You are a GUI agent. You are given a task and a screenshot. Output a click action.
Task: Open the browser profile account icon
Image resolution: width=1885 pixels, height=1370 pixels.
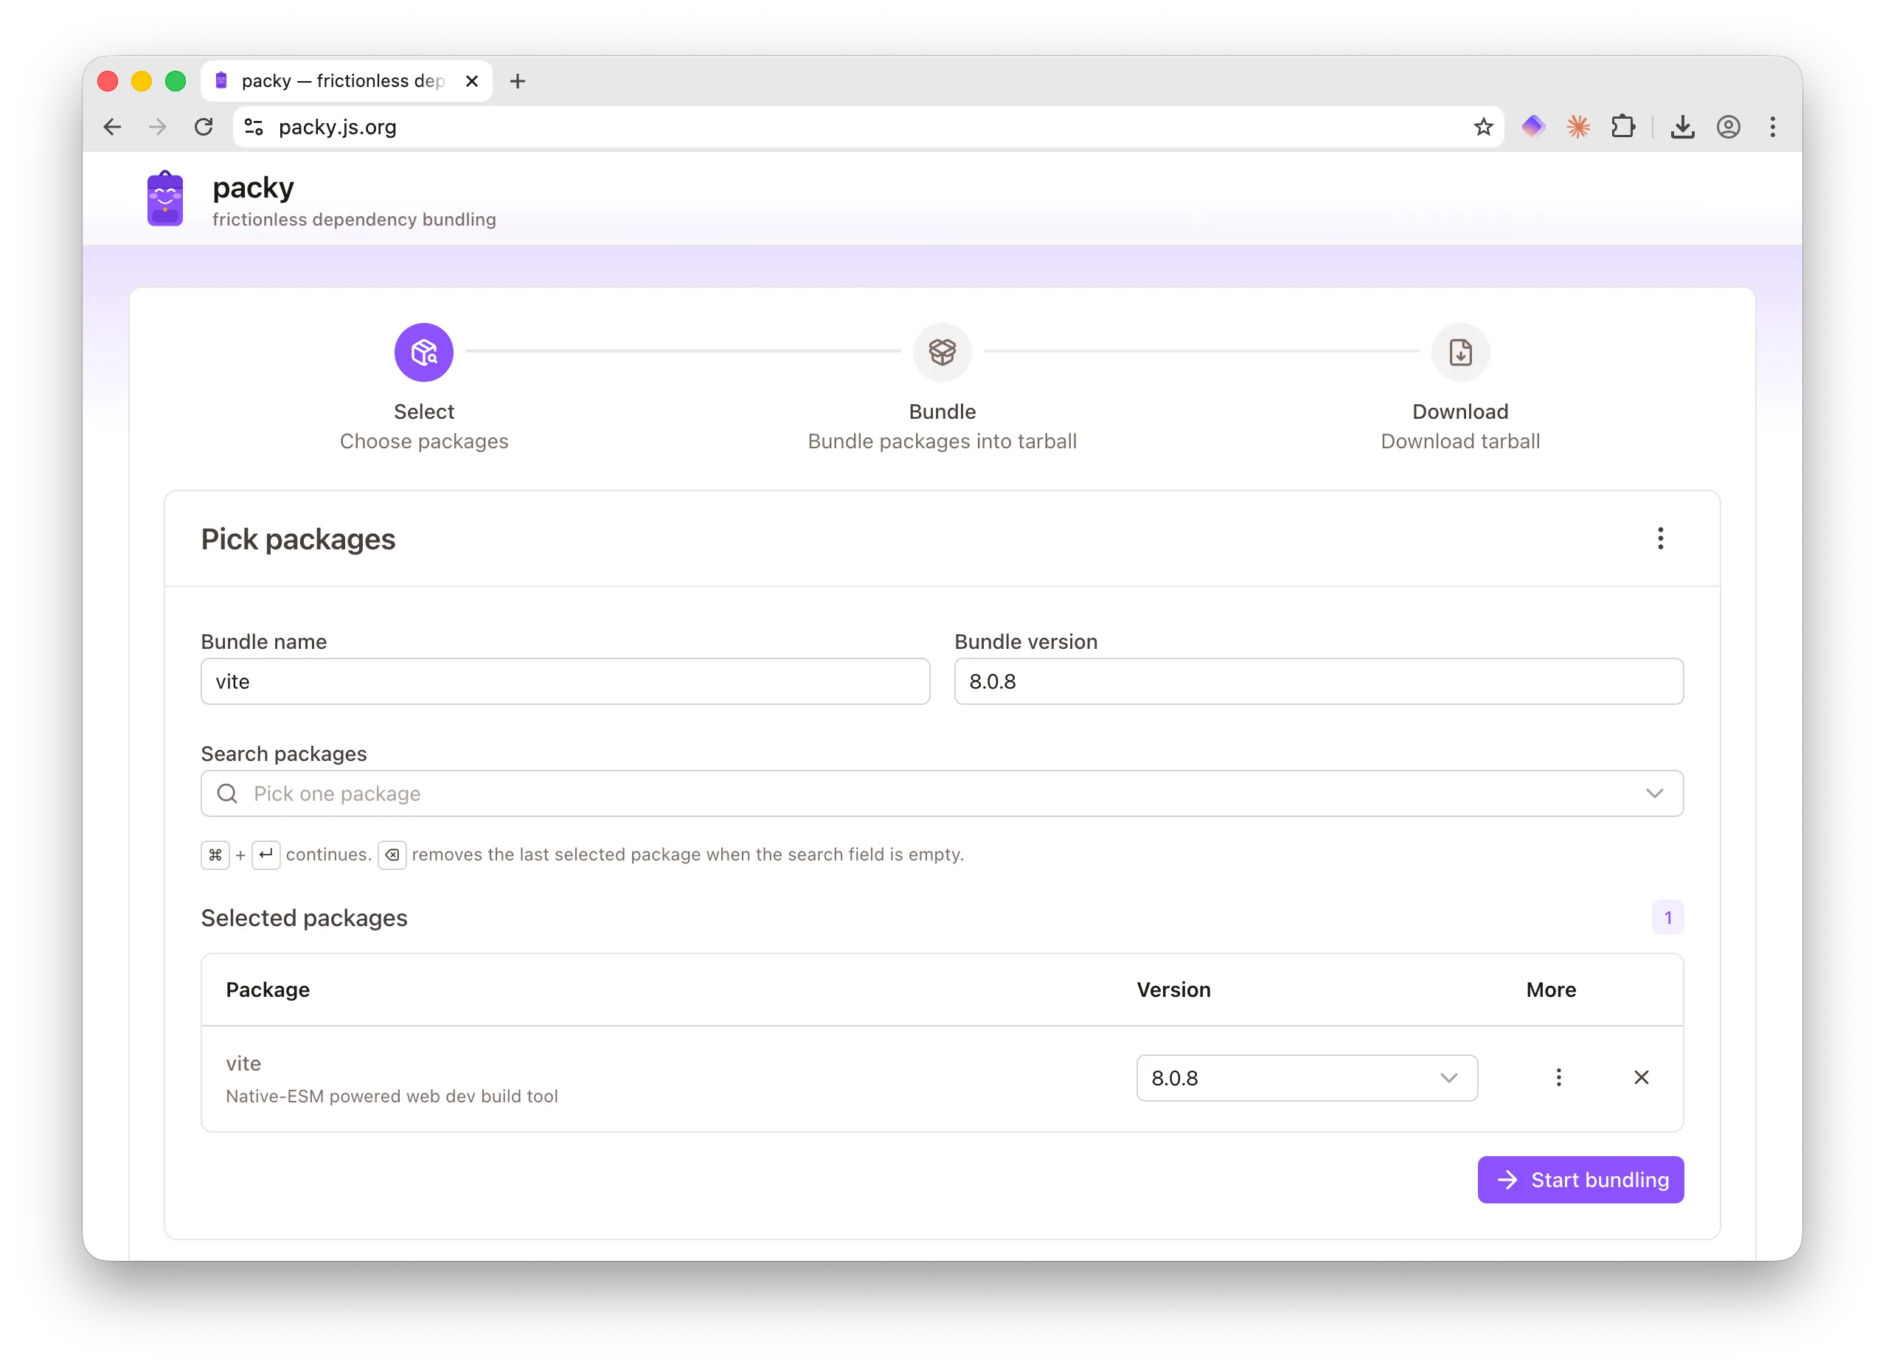coord(1729,126)
